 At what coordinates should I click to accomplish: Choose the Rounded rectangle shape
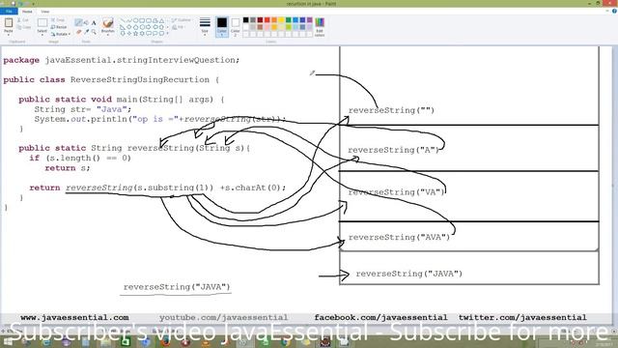pyautogui.click(x=149, y=20)
